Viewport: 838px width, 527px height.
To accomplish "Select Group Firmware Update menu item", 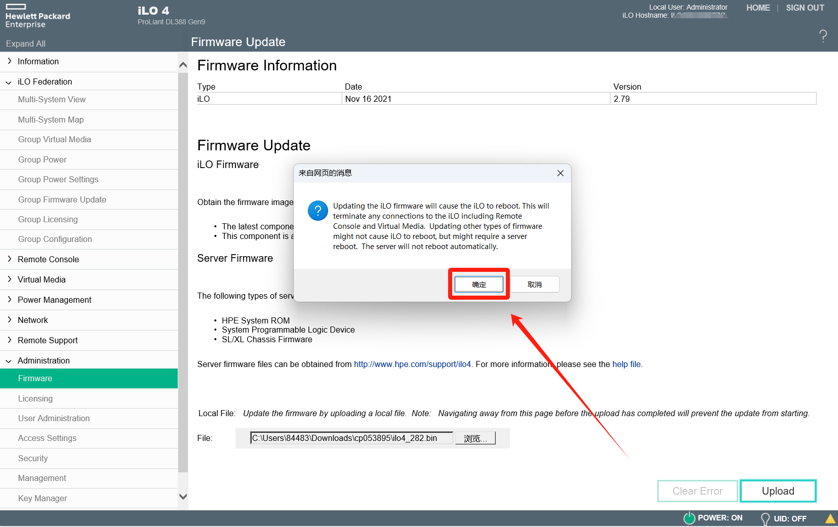I will [x=62, y=199].
